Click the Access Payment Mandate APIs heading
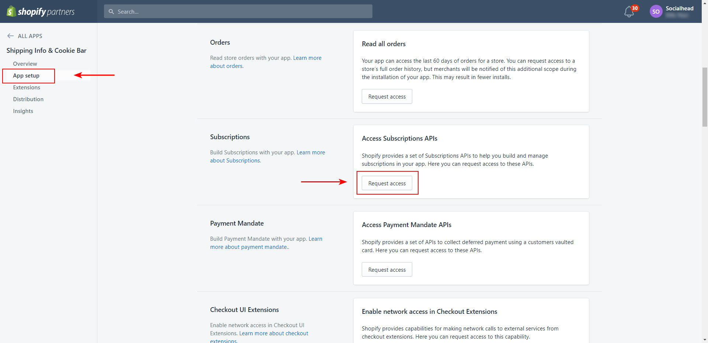Image resolution: width=708 pixels, height=343 pixels. click(x=406, y=225)
